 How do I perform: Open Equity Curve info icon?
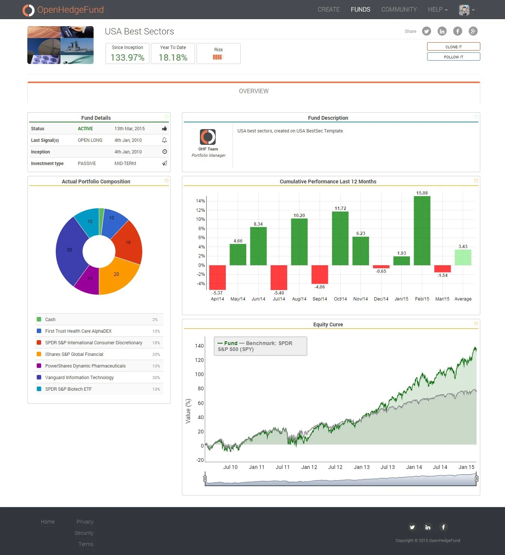[x=476, y=323]
